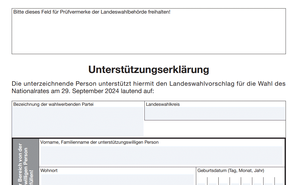Viewport: 295px width, 185px height.
Task: Click the Unterstützungserklärung heading
Action: pyautogui.click(x=149, y=70)
